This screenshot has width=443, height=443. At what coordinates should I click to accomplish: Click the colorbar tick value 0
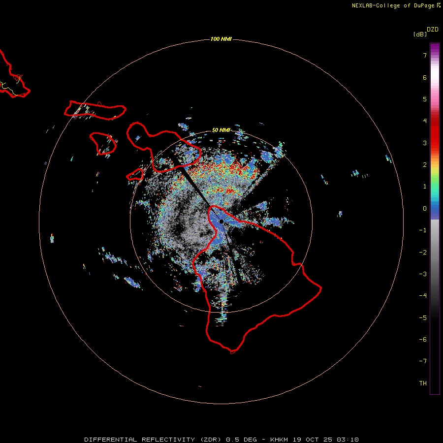pos(425,209)
